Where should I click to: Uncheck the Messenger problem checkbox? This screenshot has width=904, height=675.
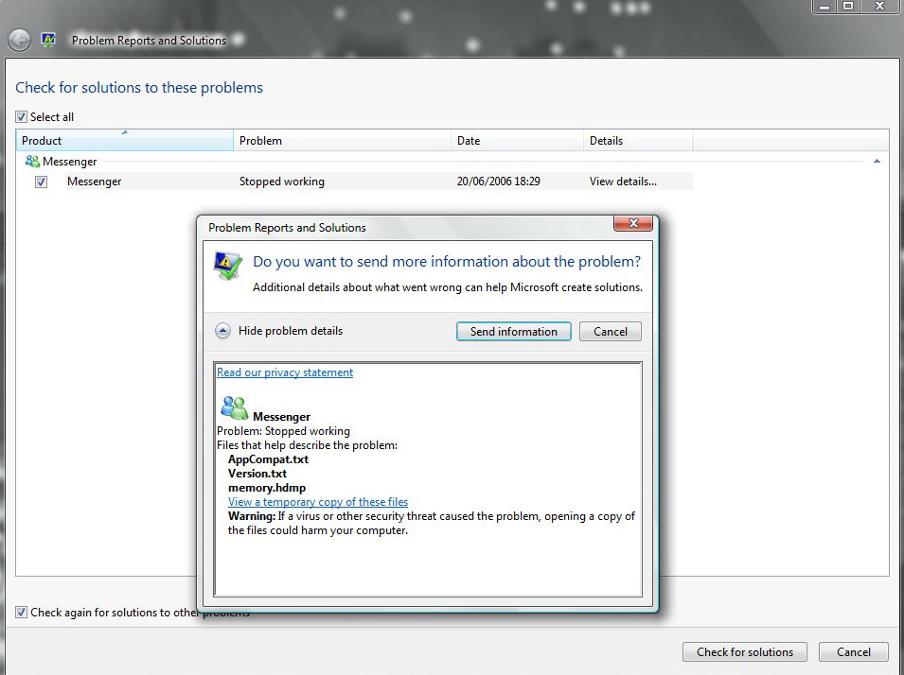[41, 182]
